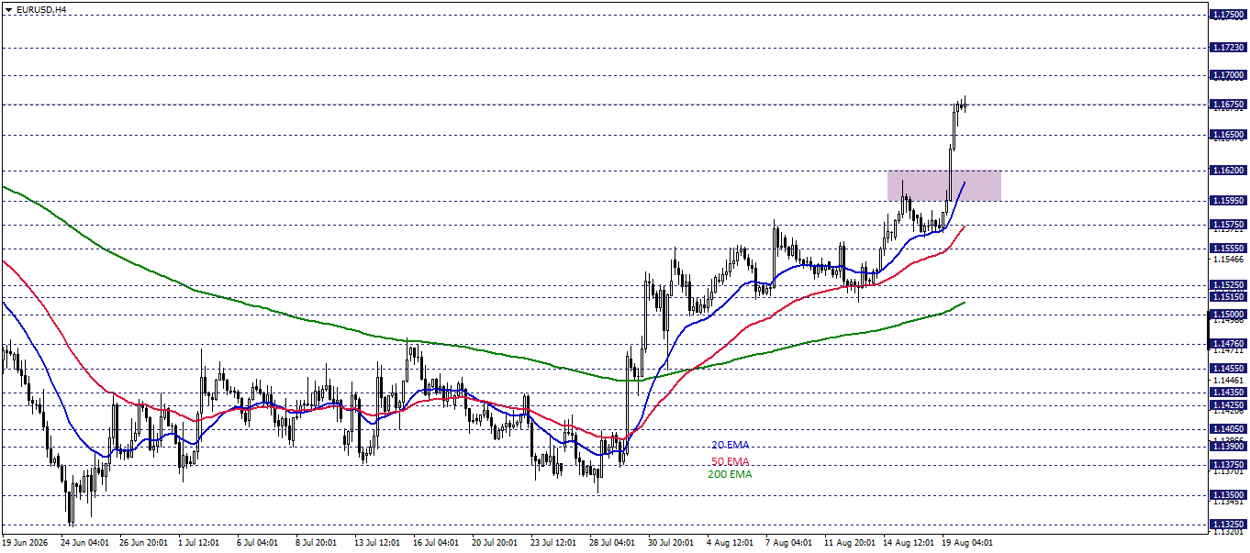This screenshot has width=1250, height=553.
Task: Select the purple shaded rectangle near 1.16200
Action: point(943,185)
